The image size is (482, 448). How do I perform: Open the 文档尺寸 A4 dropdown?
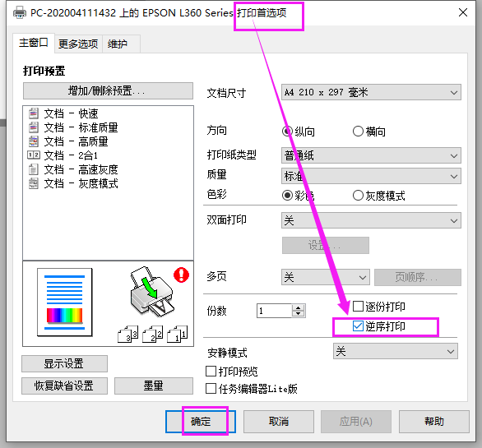point(371,92)
